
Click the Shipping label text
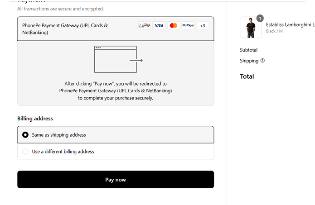click(x=249, y=61)
